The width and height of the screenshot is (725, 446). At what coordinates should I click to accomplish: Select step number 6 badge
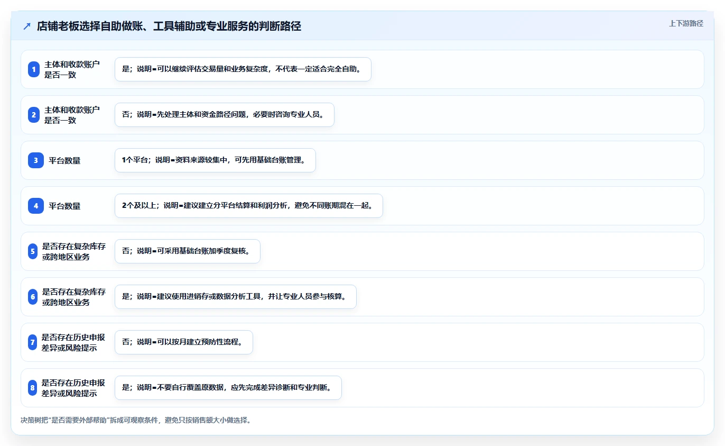point(33,297)
